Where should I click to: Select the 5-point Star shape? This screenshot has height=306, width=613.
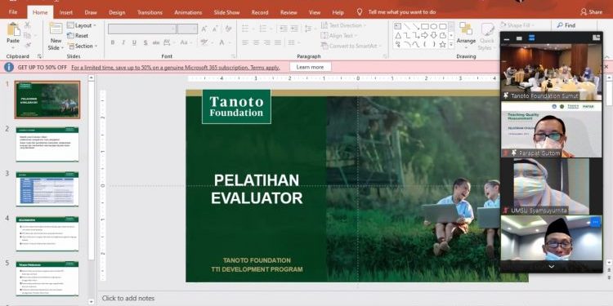(443, 45)
